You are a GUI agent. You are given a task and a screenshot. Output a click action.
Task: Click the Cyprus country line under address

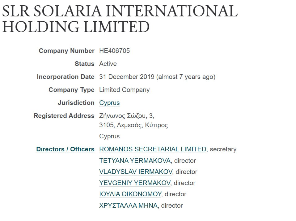[109, 136]
